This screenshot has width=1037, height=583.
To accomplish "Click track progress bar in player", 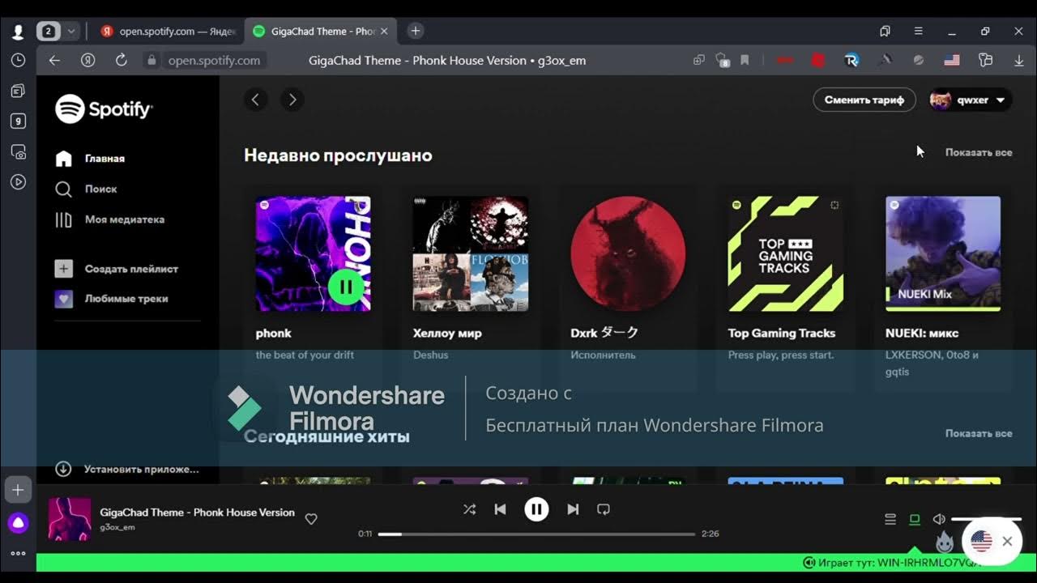I will tap(536, 534).
